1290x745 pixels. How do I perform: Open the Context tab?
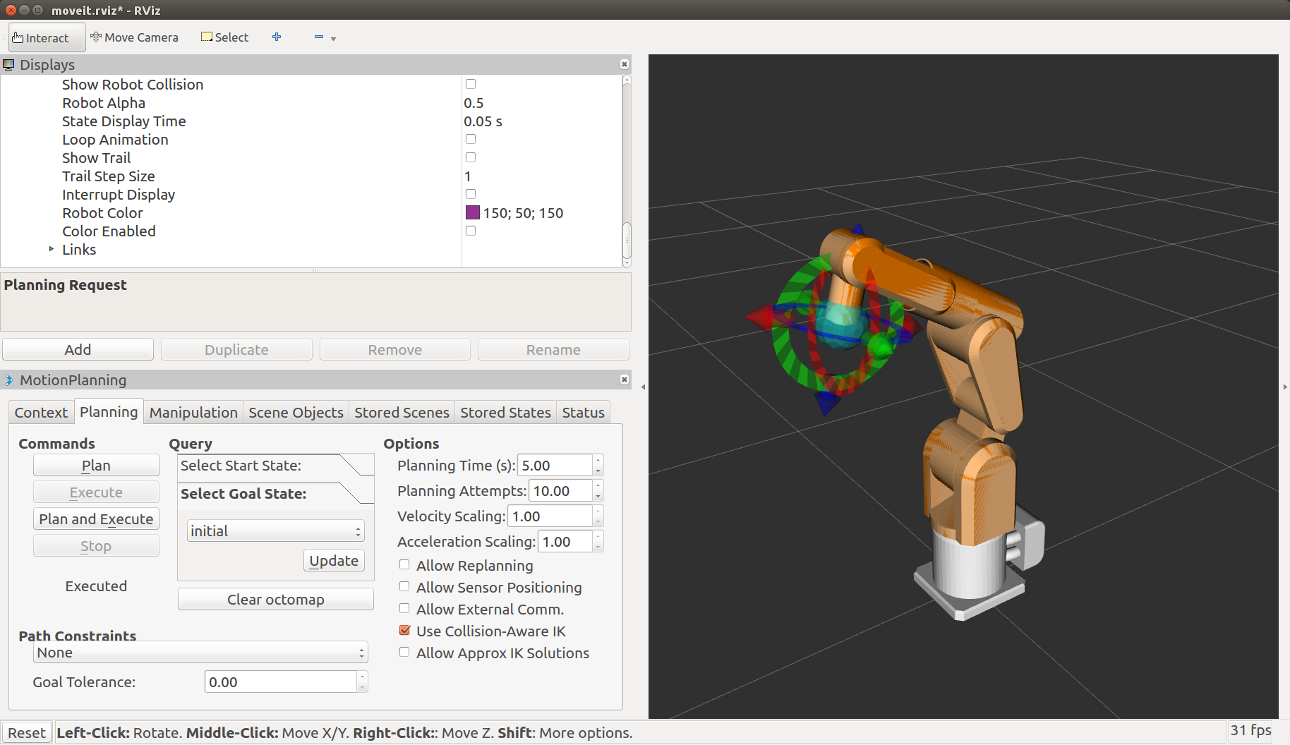coord(41,412)
